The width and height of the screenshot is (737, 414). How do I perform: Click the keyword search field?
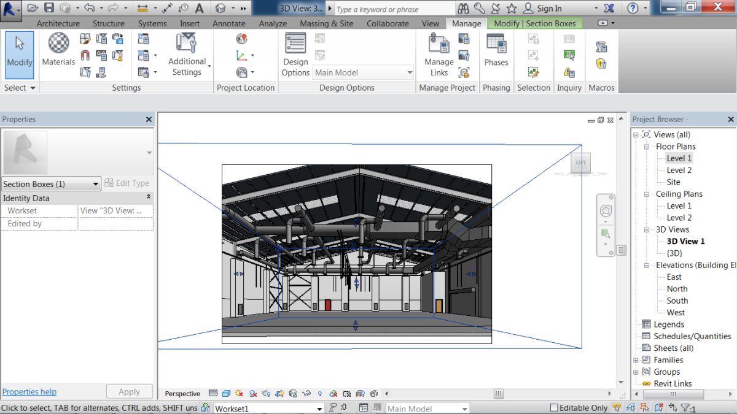pos(393,9)
